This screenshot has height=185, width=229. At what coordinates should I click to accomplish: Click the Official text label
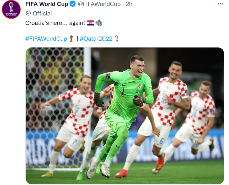(x=42, y=13)
